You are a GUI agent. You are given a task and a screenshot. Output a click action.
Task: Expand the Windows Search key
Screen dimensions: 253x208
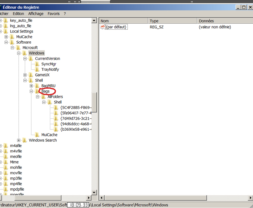pyautogui.click(x=19, y=140)
